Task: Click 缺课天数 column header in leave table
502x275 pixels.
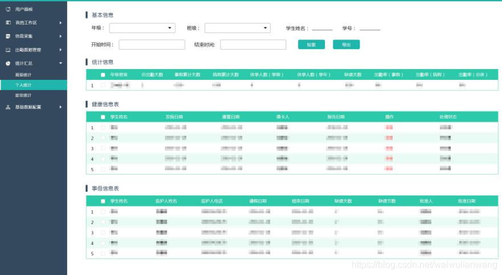Action: click(x=343, y=201)
